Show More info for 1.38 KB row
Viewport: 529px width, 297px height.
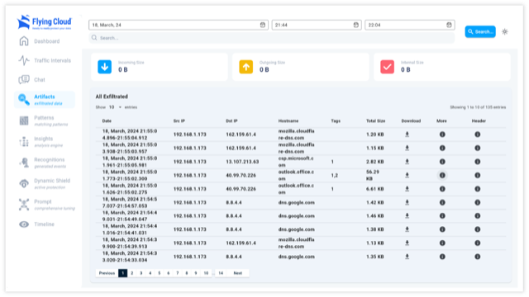pyautogui.click(x=442, y=229)
